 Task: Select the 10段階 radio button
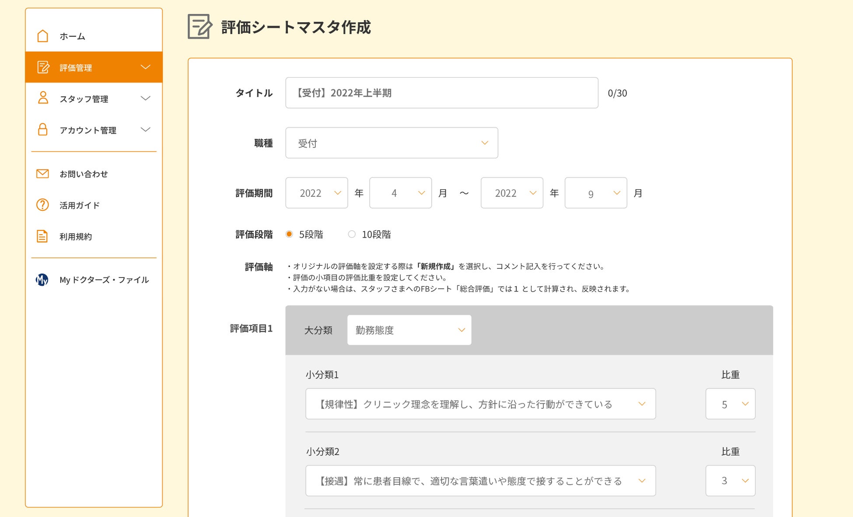coord(352,234)
